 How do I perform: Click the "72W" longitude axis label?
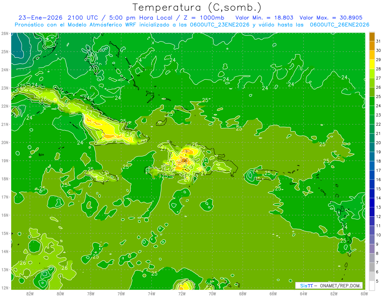coord(182,293)
